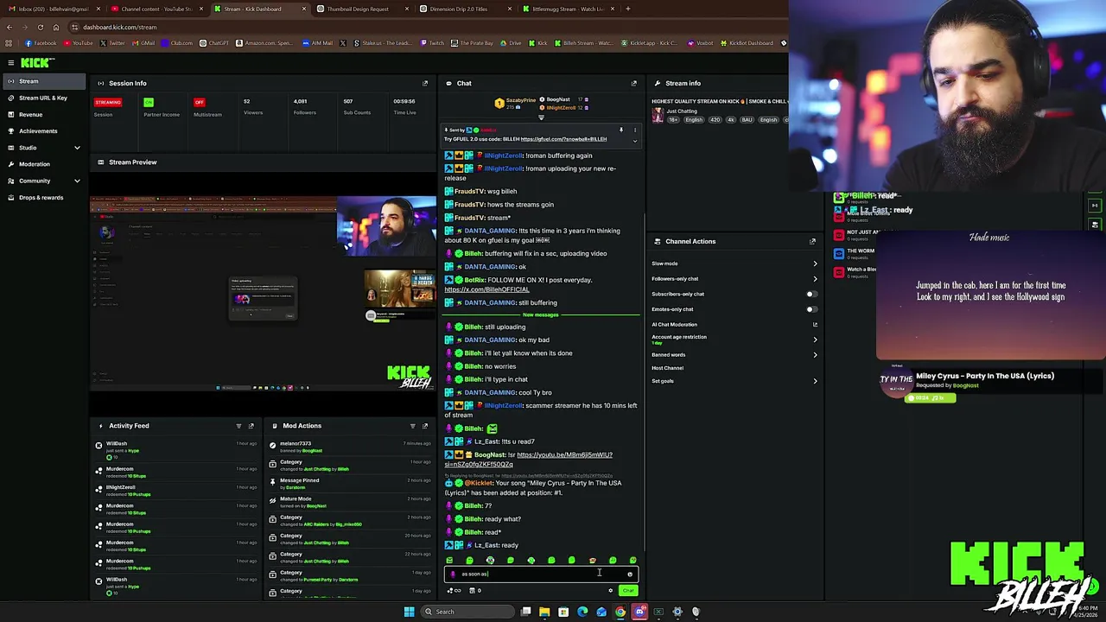Switch to Channel content YouTube tab

click(x=156, y=9)
